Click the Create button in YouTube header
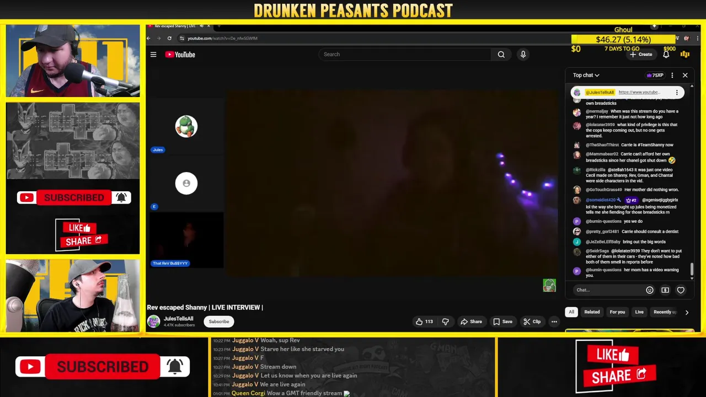706x397 pixels. tap(641, 54)
